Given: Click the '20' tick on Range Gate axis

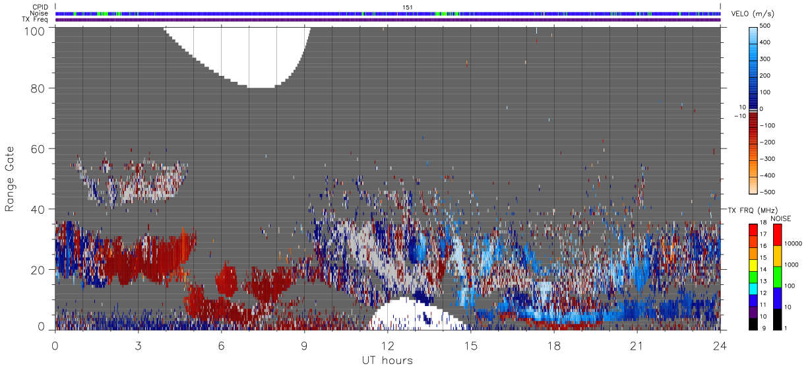Looking at the screenshot, I should tap(38, 270).
